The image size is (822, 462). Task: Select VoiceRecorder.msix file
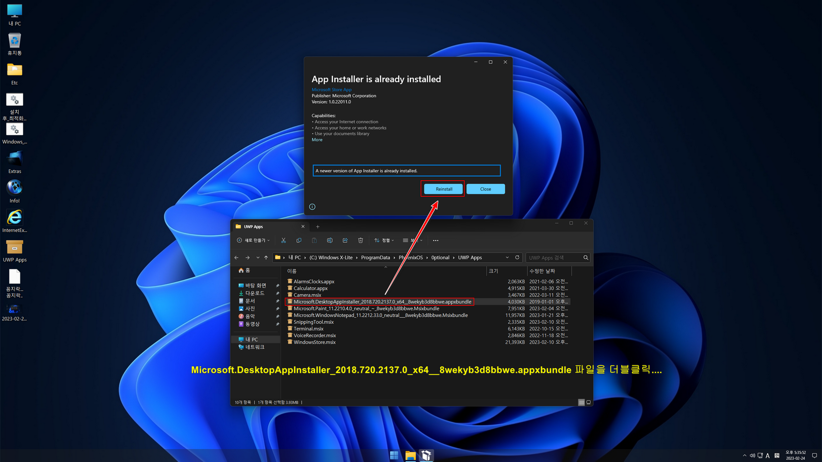314,336
